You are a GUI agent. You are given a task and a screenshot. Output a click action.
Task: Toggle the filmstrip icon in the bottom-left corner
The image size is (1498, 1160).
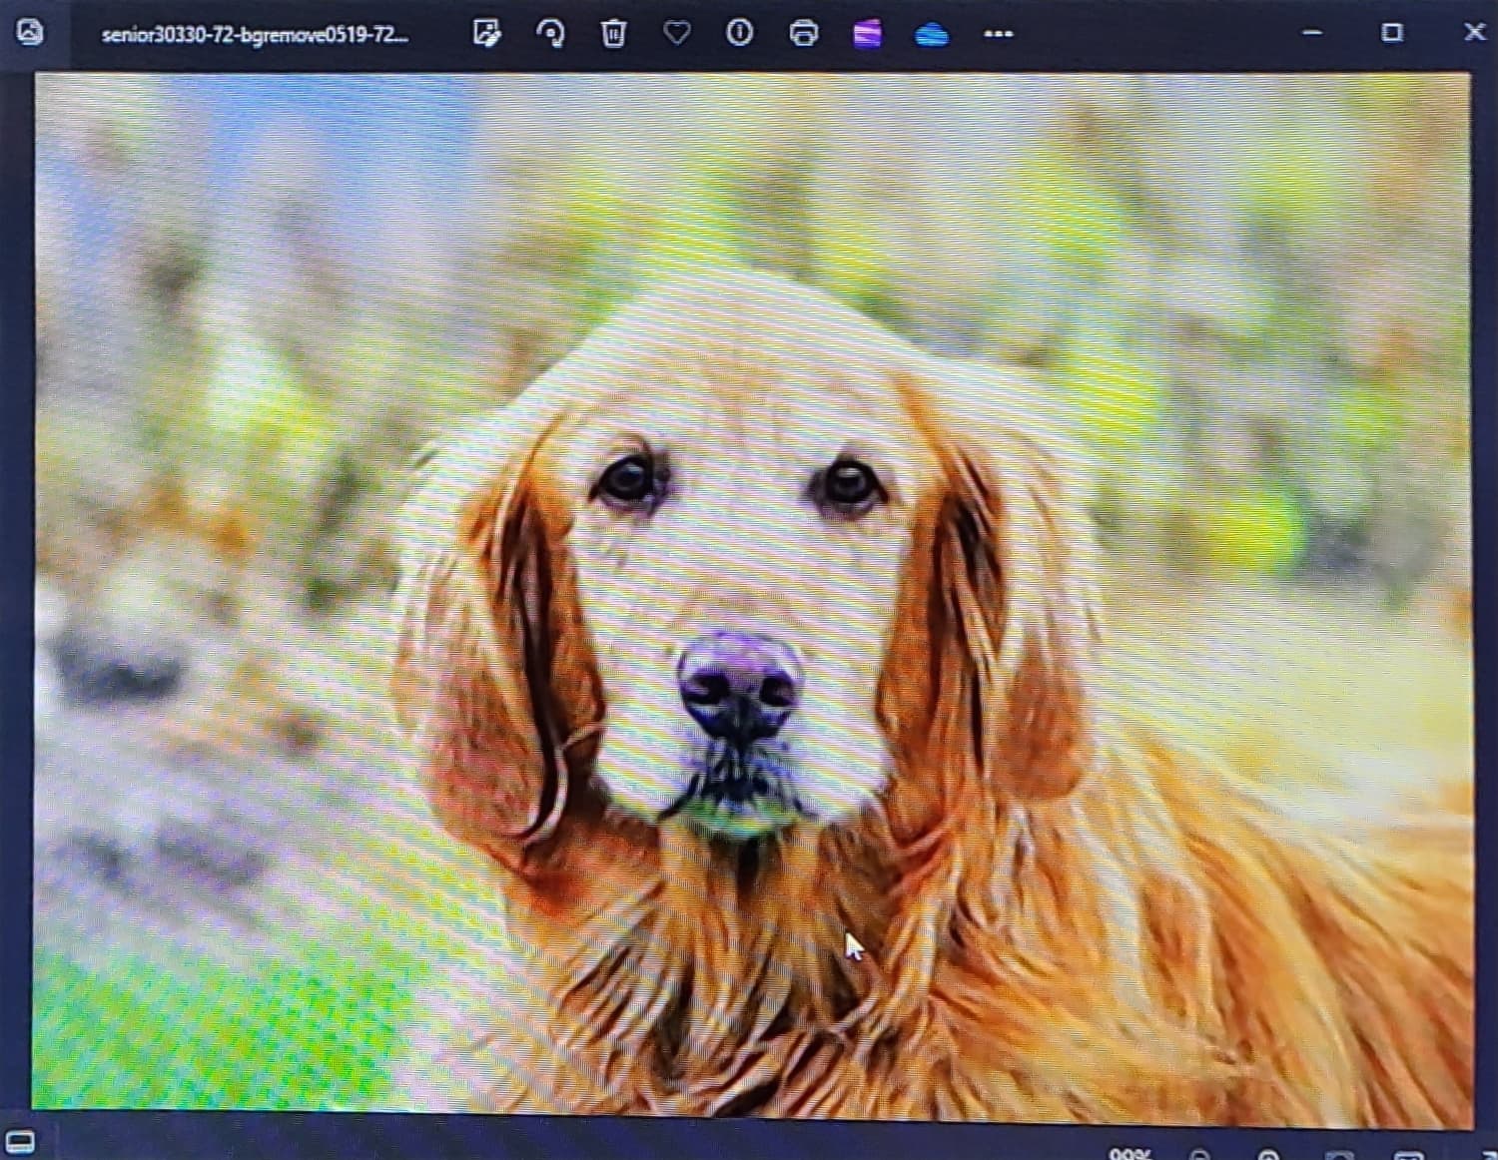[20, 1142]
